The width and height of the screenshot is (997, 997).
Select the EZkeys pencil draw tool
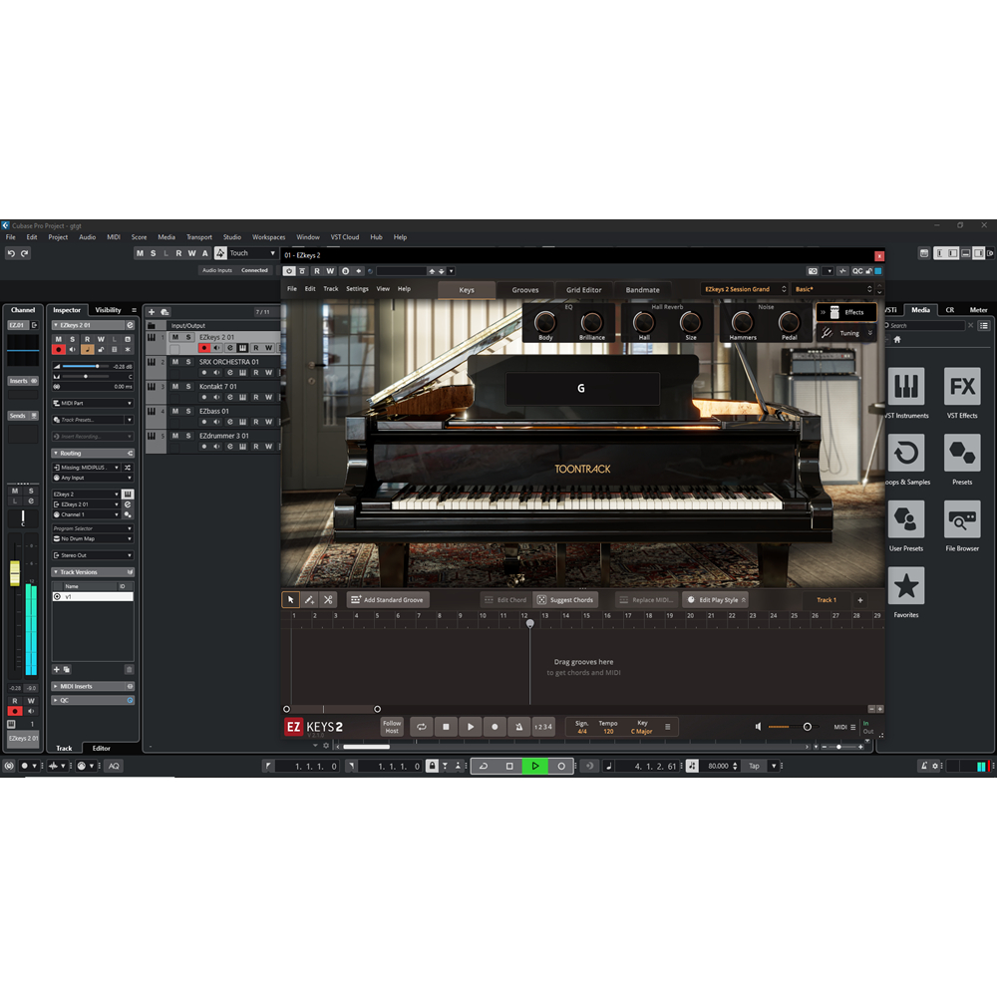tap(310, 599)
